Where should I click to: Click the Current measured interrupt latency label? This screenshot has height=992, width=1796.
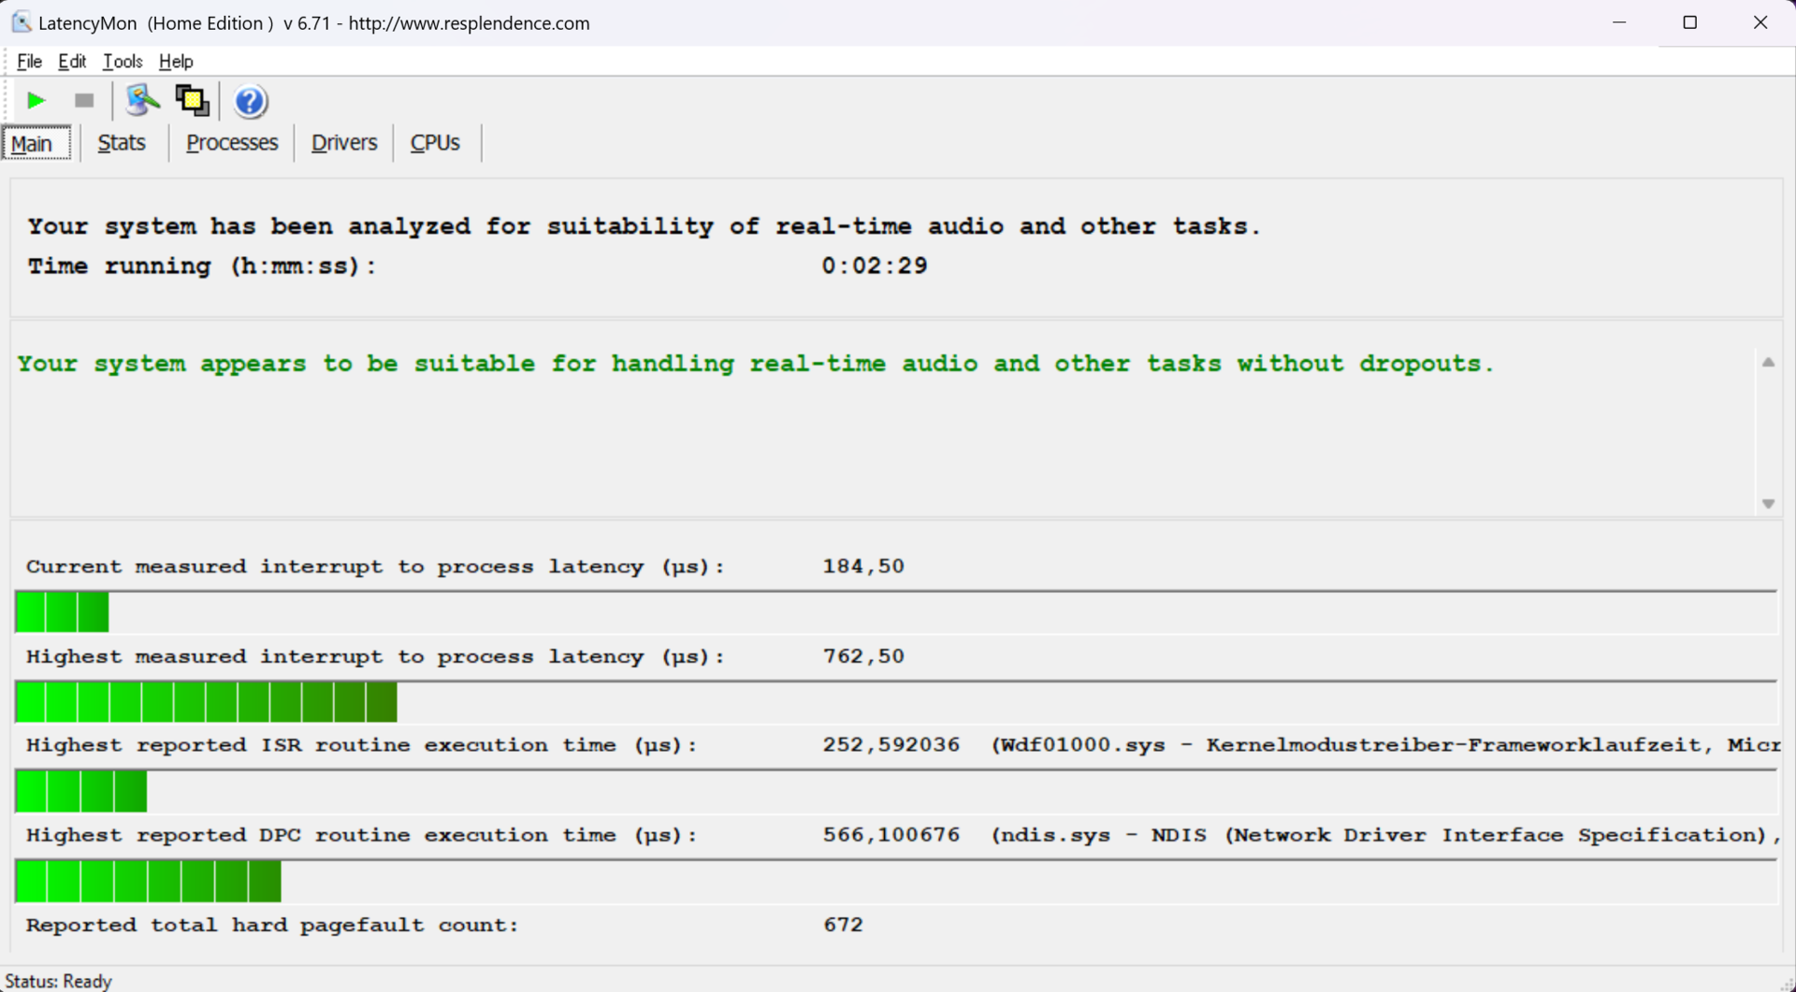point(375,567)
